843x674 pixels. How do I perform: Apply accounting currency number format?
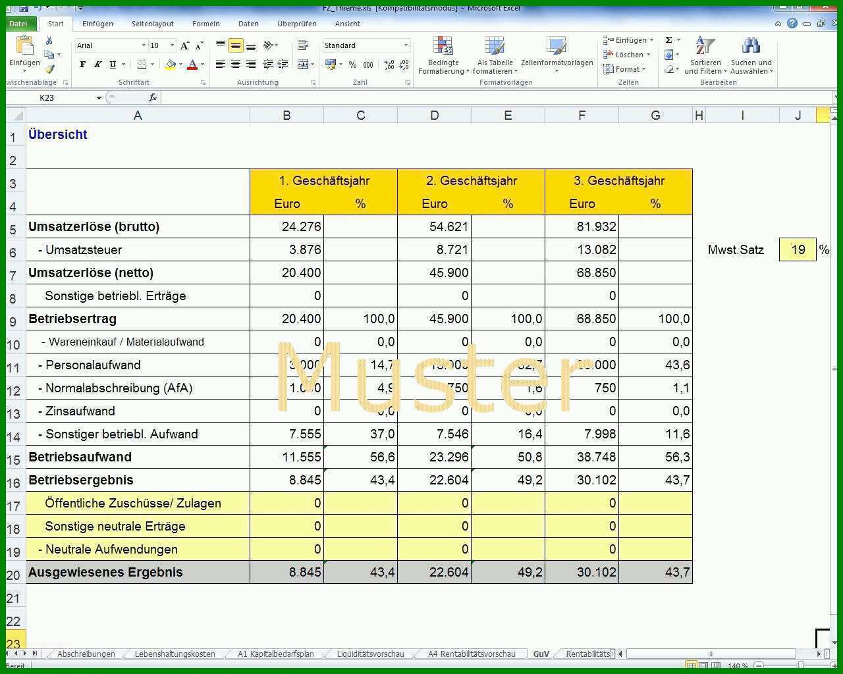tap(331, 65)
